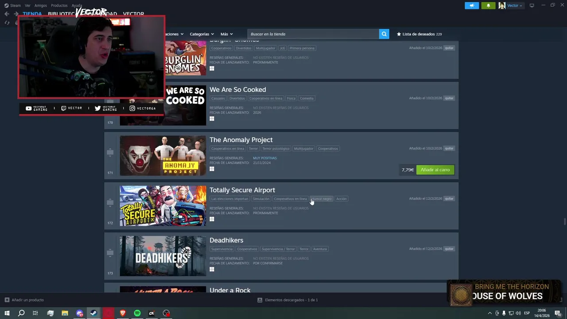Open the Ayuda menu

click(x=77, y=5)
